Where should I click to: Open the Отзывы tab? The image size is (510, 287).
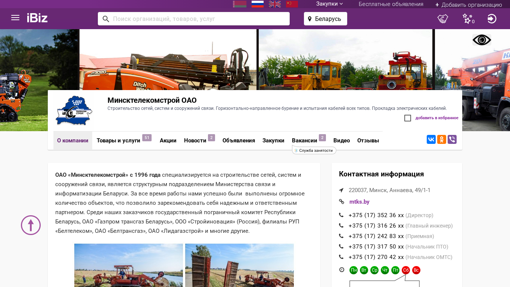point(368,141)
